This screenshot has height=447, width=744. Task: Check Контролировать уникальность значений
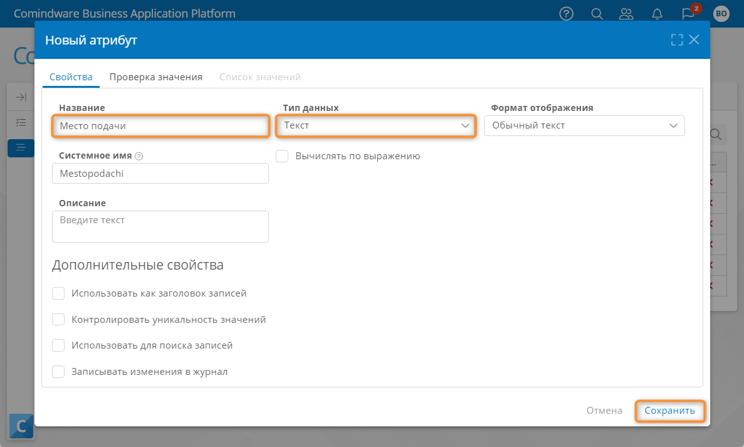pos(58,319)
